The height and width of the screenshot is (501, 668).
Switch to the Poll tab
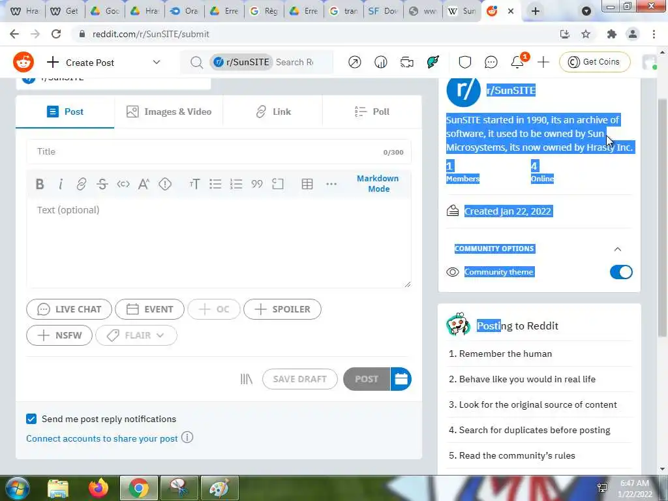372,112
